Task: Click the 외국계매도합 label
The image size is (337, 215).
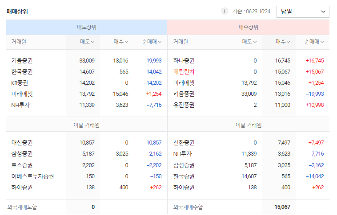Action: click(x=22, y=207)
